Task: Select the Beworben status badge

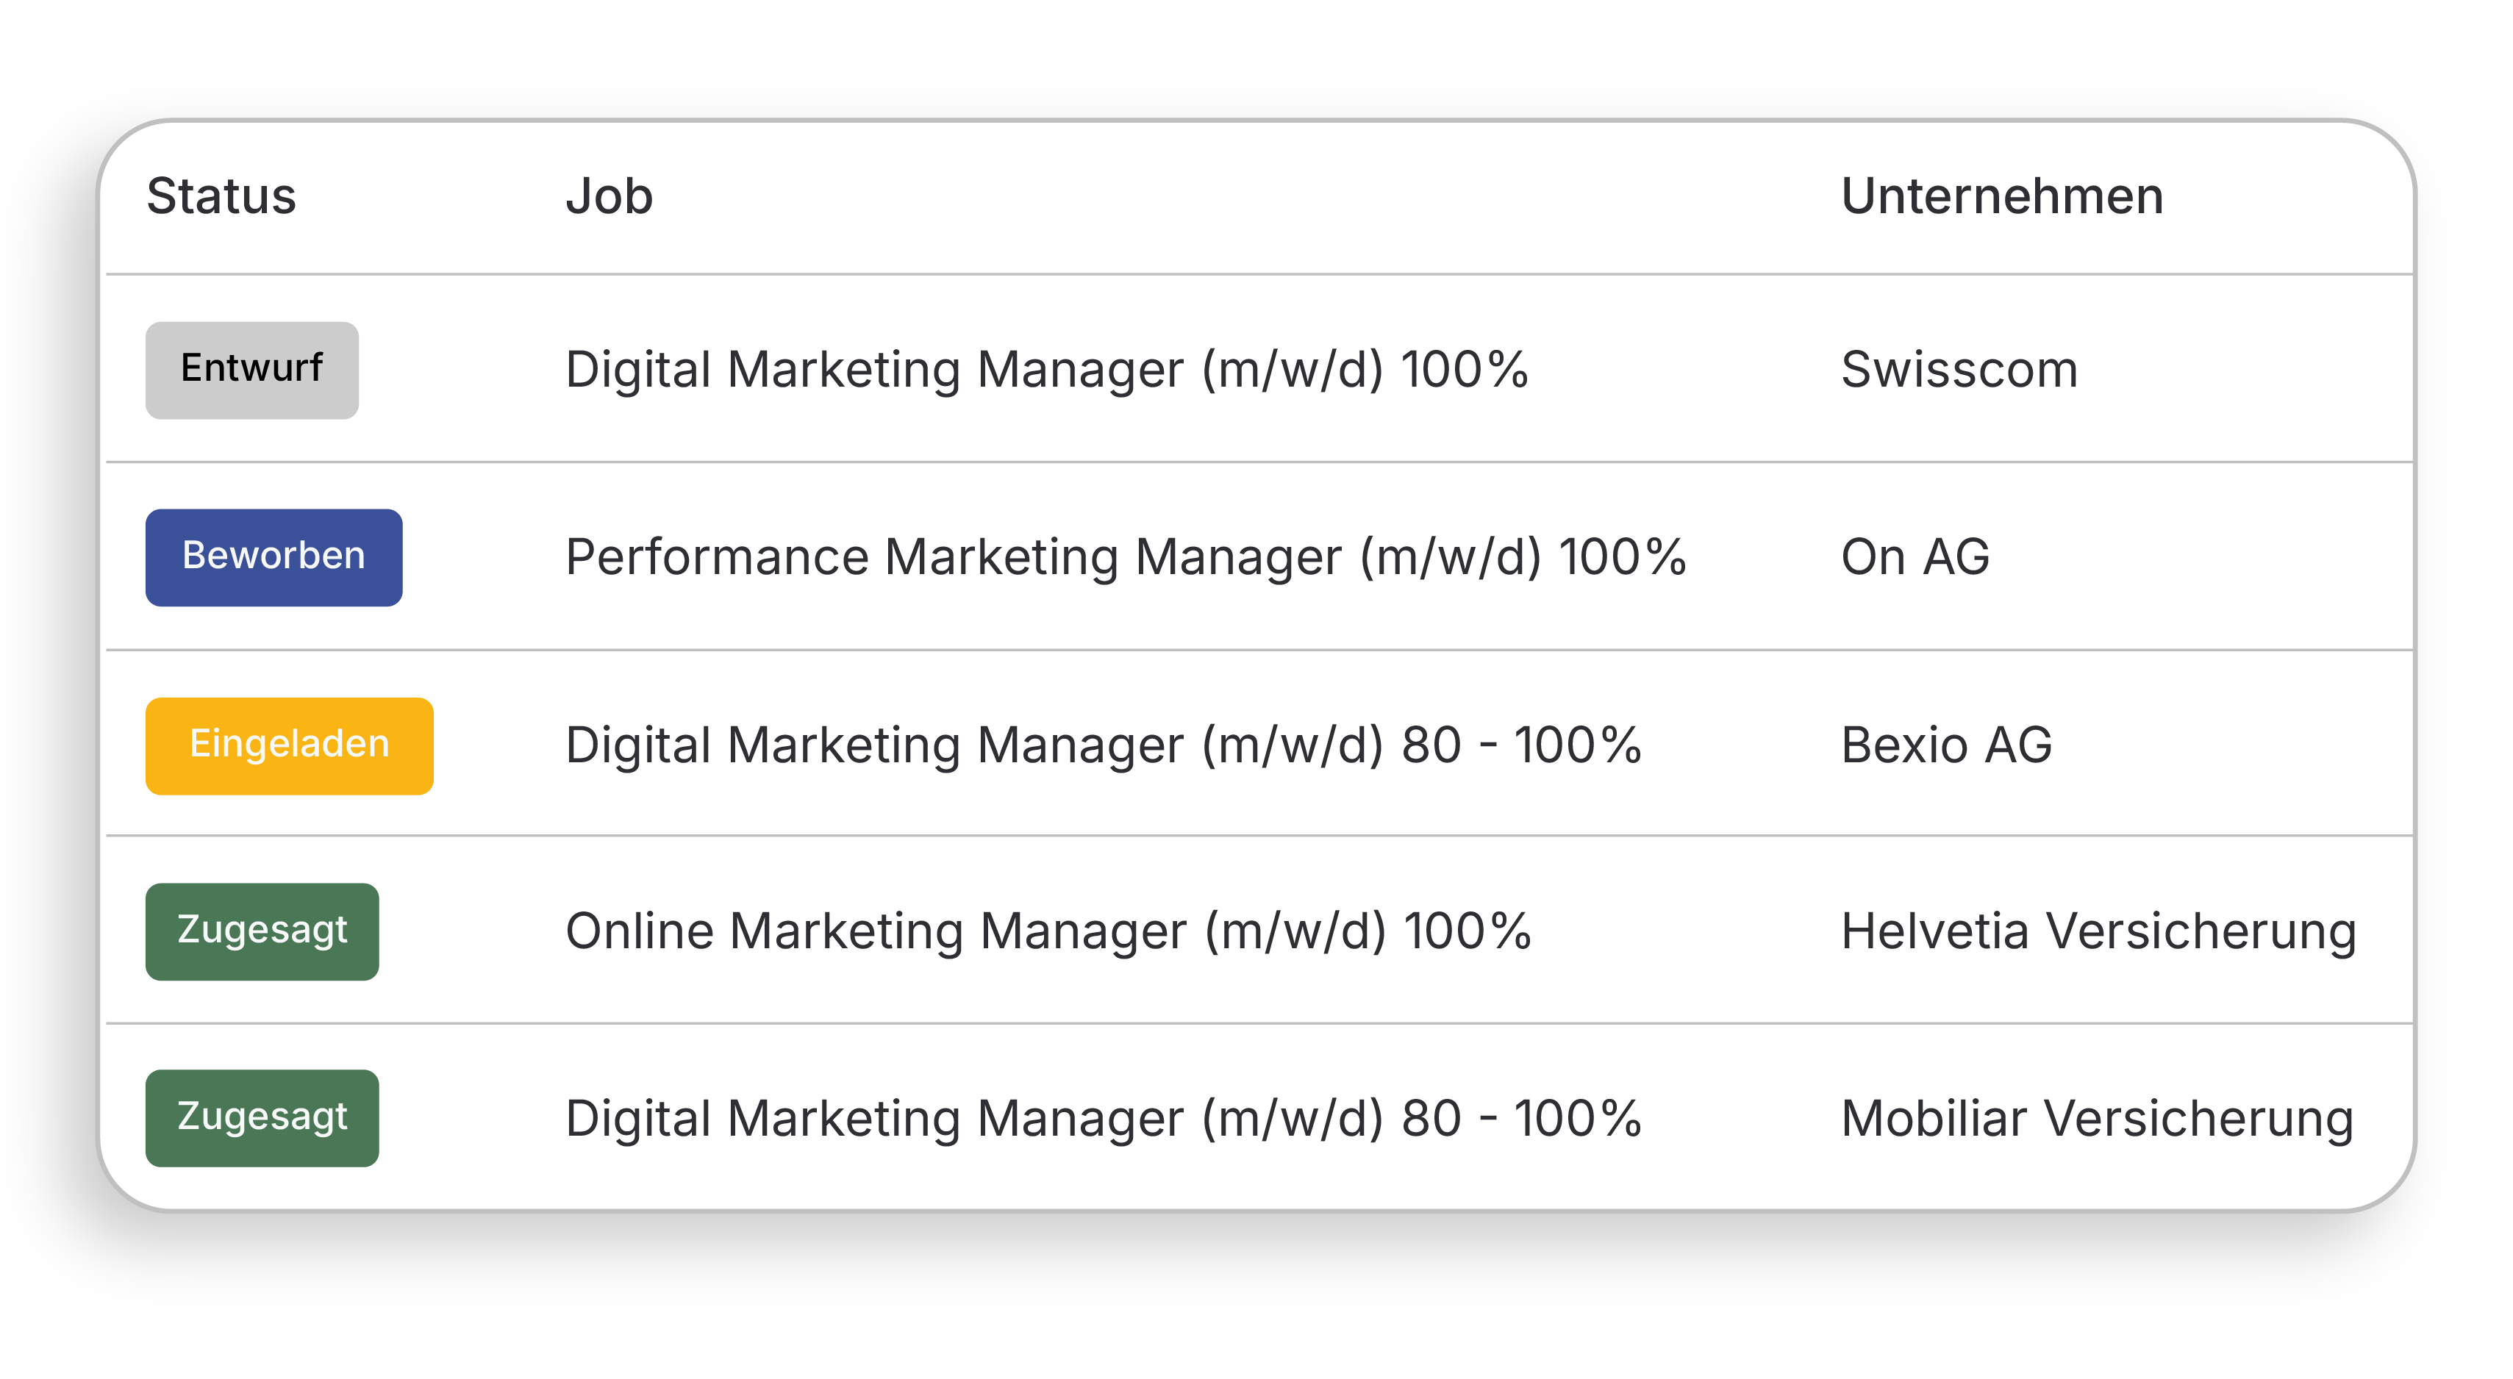Action: [274, 557]
